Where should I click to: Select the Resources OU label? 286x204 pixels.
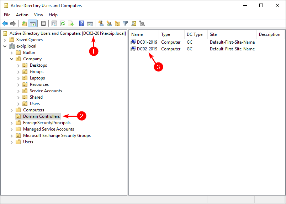39,84
